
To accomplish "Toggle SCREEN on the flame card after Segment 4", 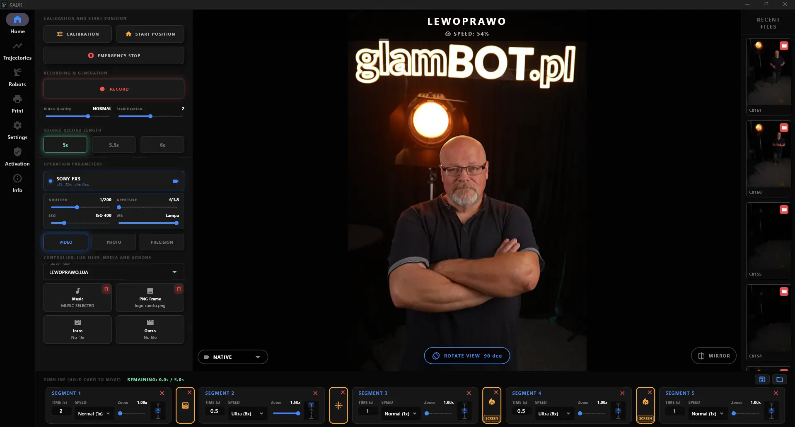I will 645,418.
